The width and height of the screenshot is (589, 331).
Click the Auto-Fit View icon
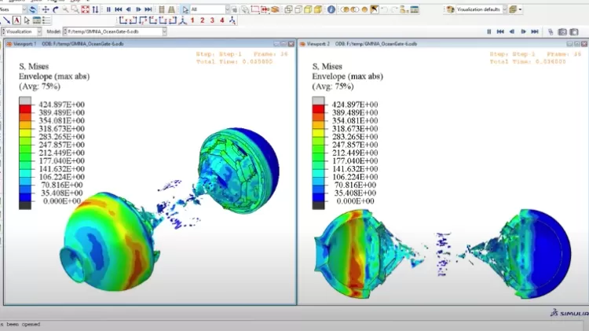click(x=86, y=9)
